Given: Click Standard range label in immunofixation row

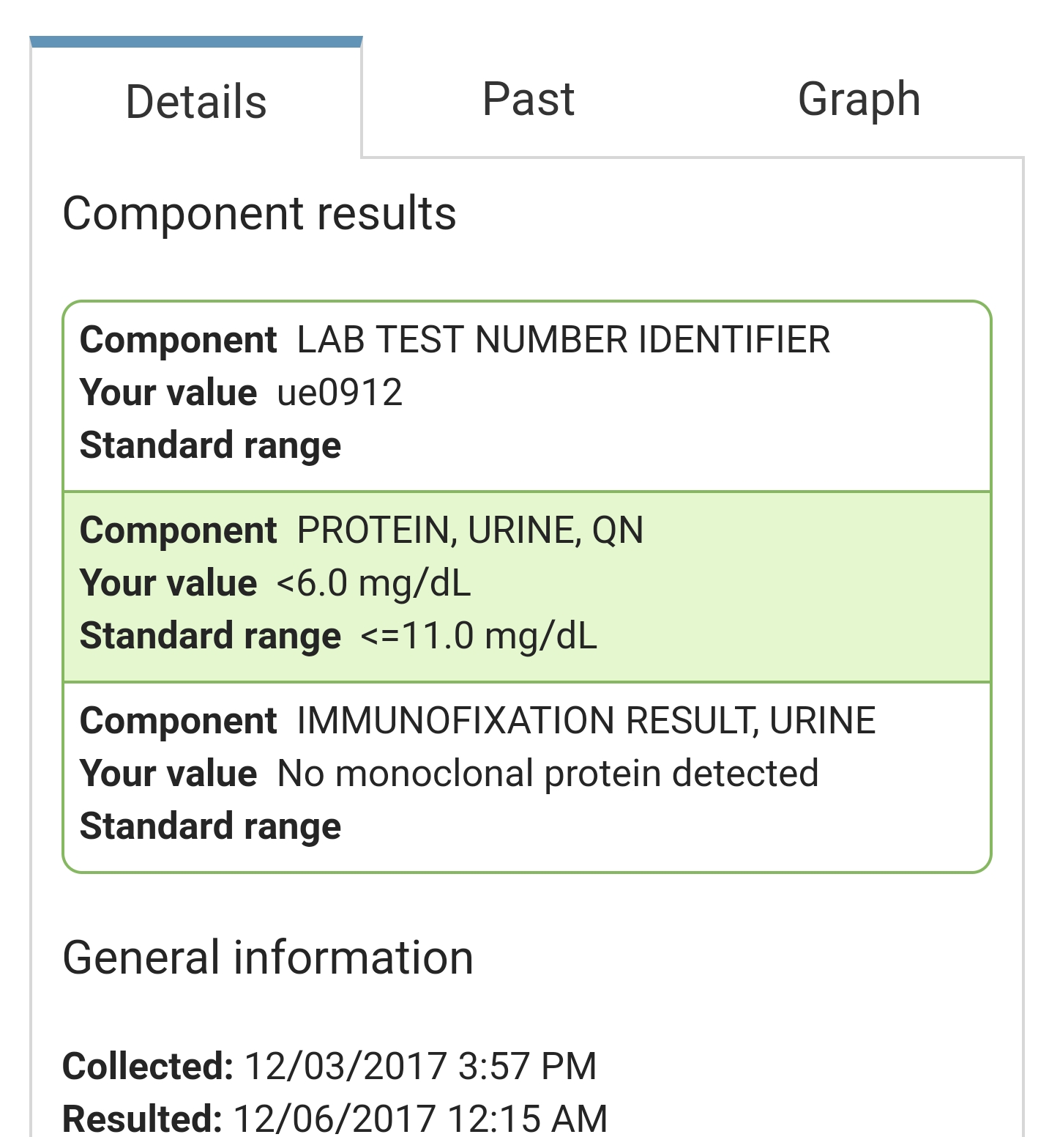Looking at the screenshot, I should (x=210, y=826).
